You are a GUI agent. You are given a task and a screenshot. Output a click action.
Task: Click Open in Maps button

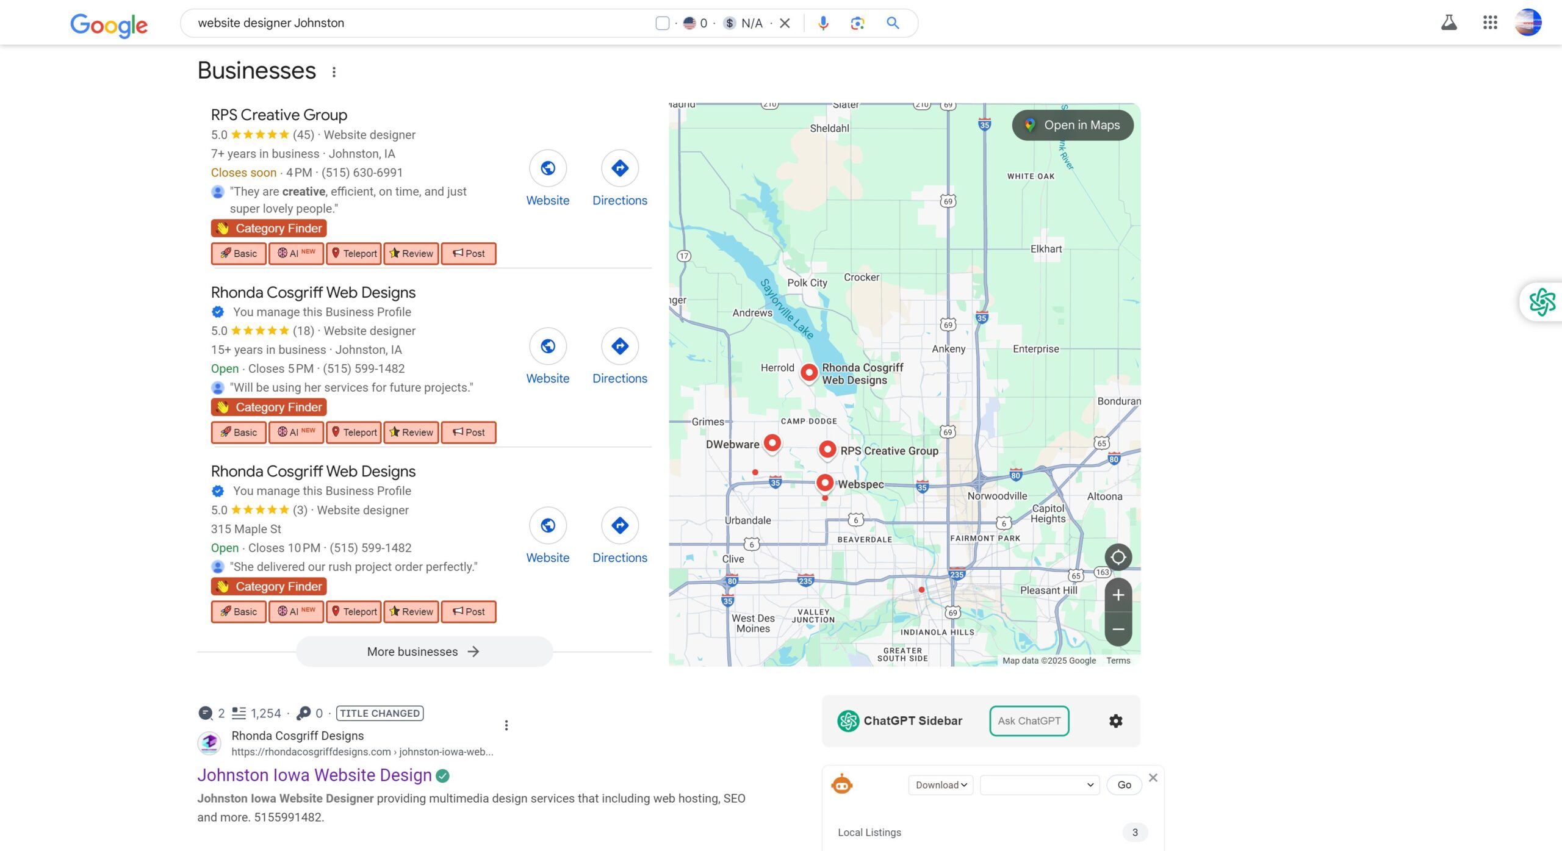coord(1073,125)
